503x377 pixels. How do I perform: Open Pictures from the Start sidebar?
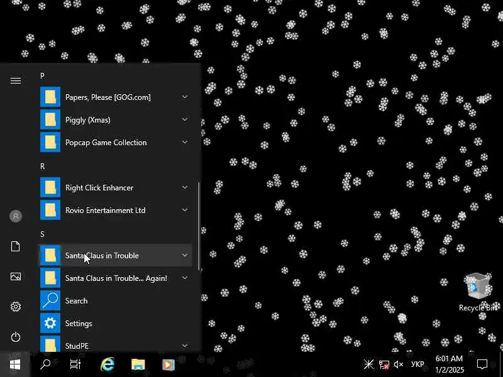tap(15, 276)
